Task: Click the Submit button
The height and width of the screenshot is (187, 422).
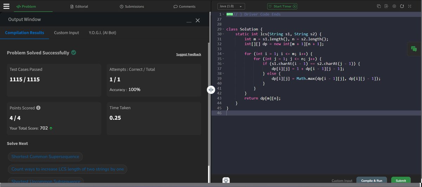Action: (x=401, y=181)
